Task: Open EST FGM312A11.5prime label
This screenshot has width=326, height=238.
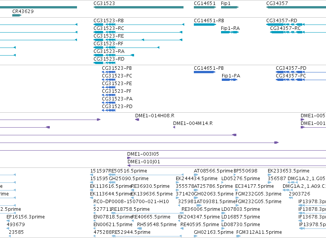Action: coord(259,232)
